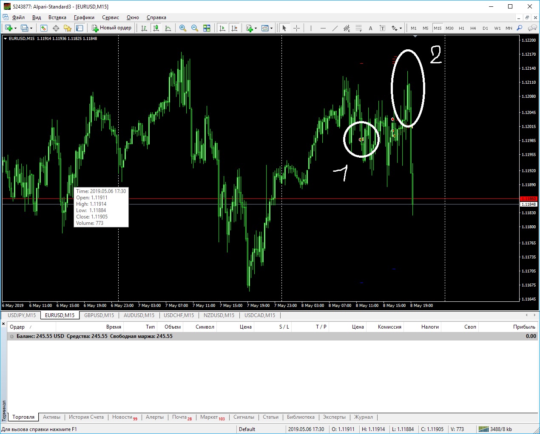Tile chart windows icon
This screenshot has height=434, width=540.
point(207,28)
